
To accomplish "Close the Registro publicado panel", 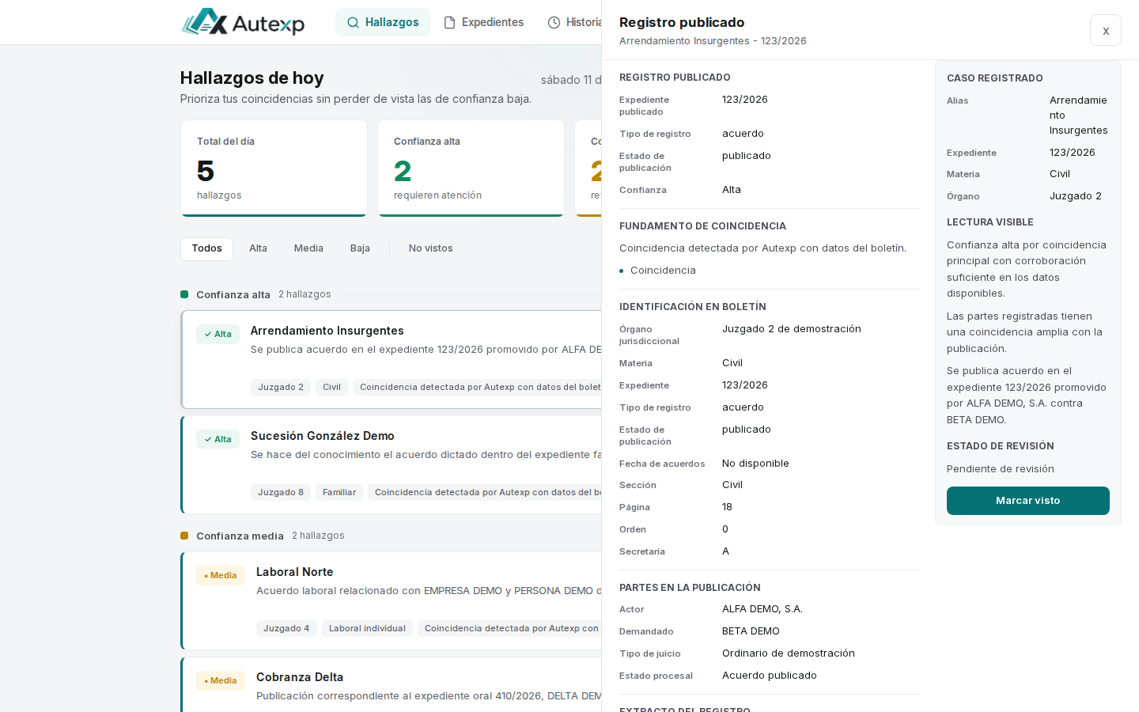I will [x=1106, y=30].
